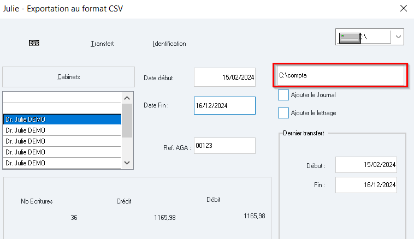The image size is (414, 239).
Task: Click the Date Fin field 16/12/2024
Action: pos(224,105)
